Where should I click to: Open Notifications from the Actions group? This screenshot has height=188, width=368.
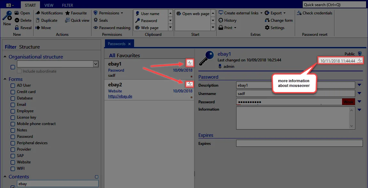(49, 13)
